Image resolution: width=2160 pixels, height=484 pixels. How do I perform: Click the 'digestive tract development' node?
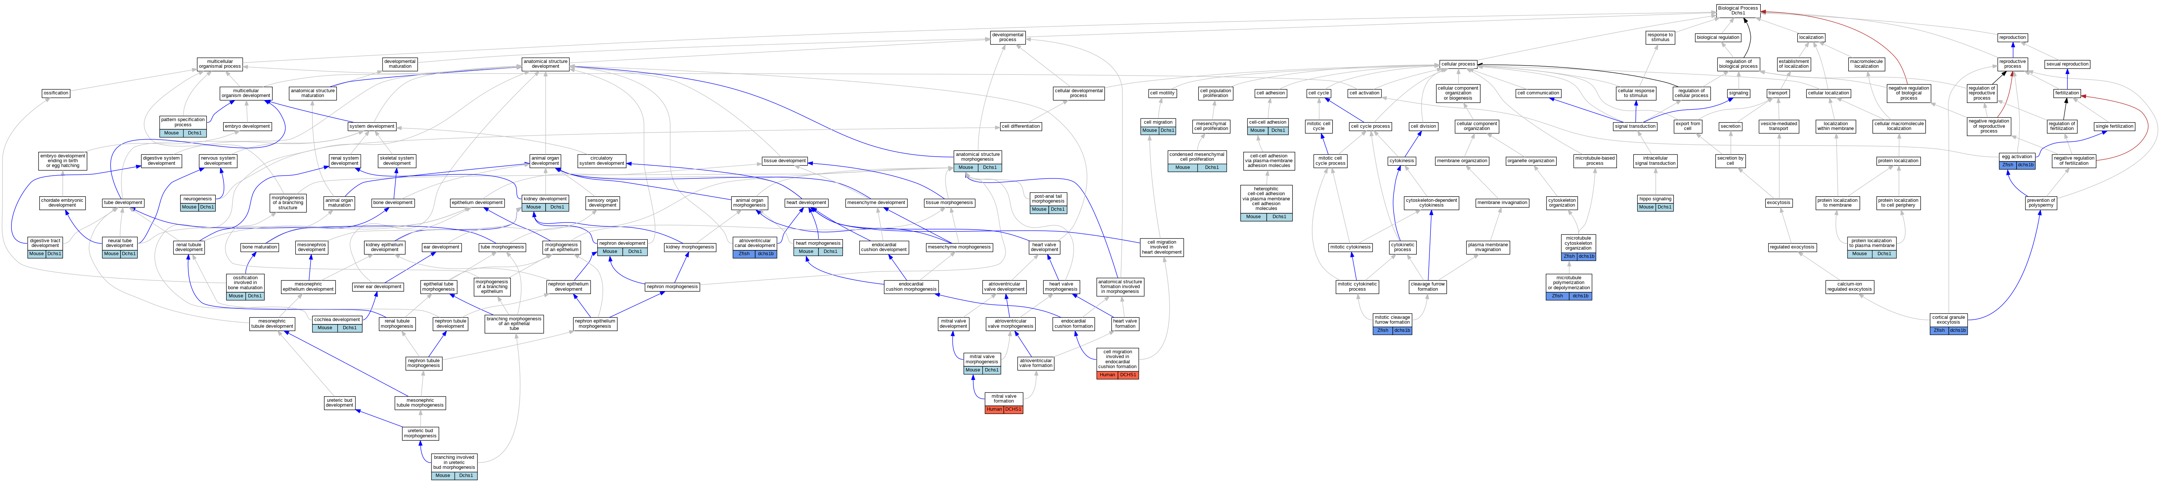click(x=45, y=247)
